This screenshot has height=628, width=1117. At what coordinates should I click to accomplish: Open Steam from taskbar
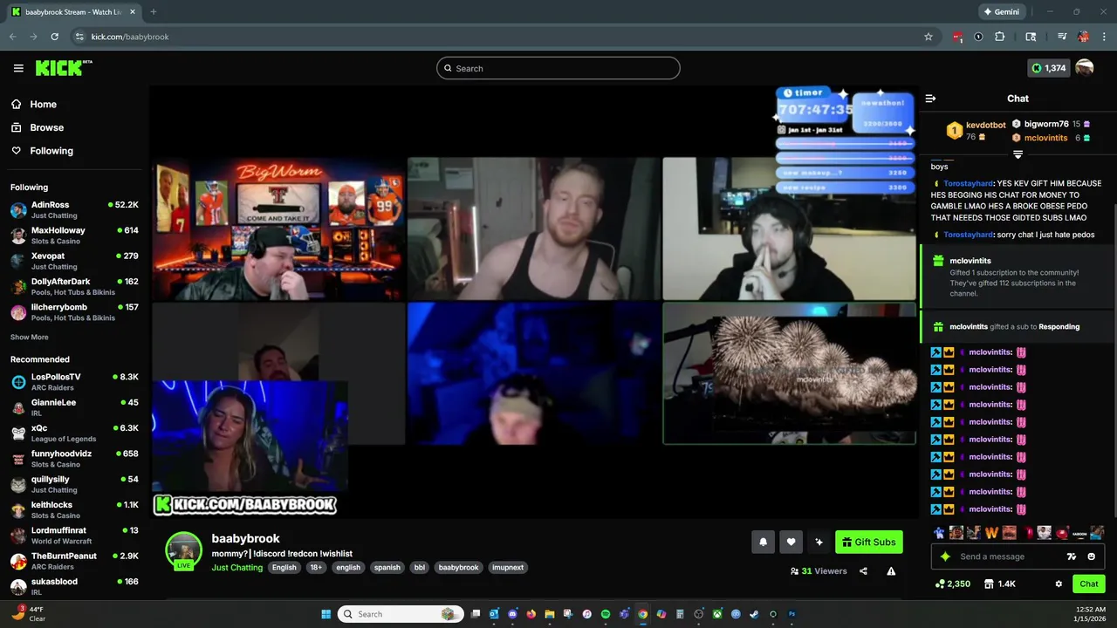click(x=754, y=614)
